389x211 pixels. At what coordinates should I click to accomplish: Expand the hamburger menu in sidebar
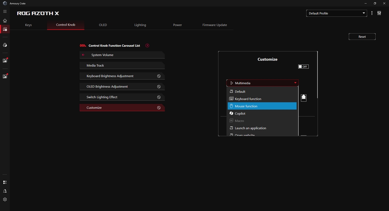(5, 12)
